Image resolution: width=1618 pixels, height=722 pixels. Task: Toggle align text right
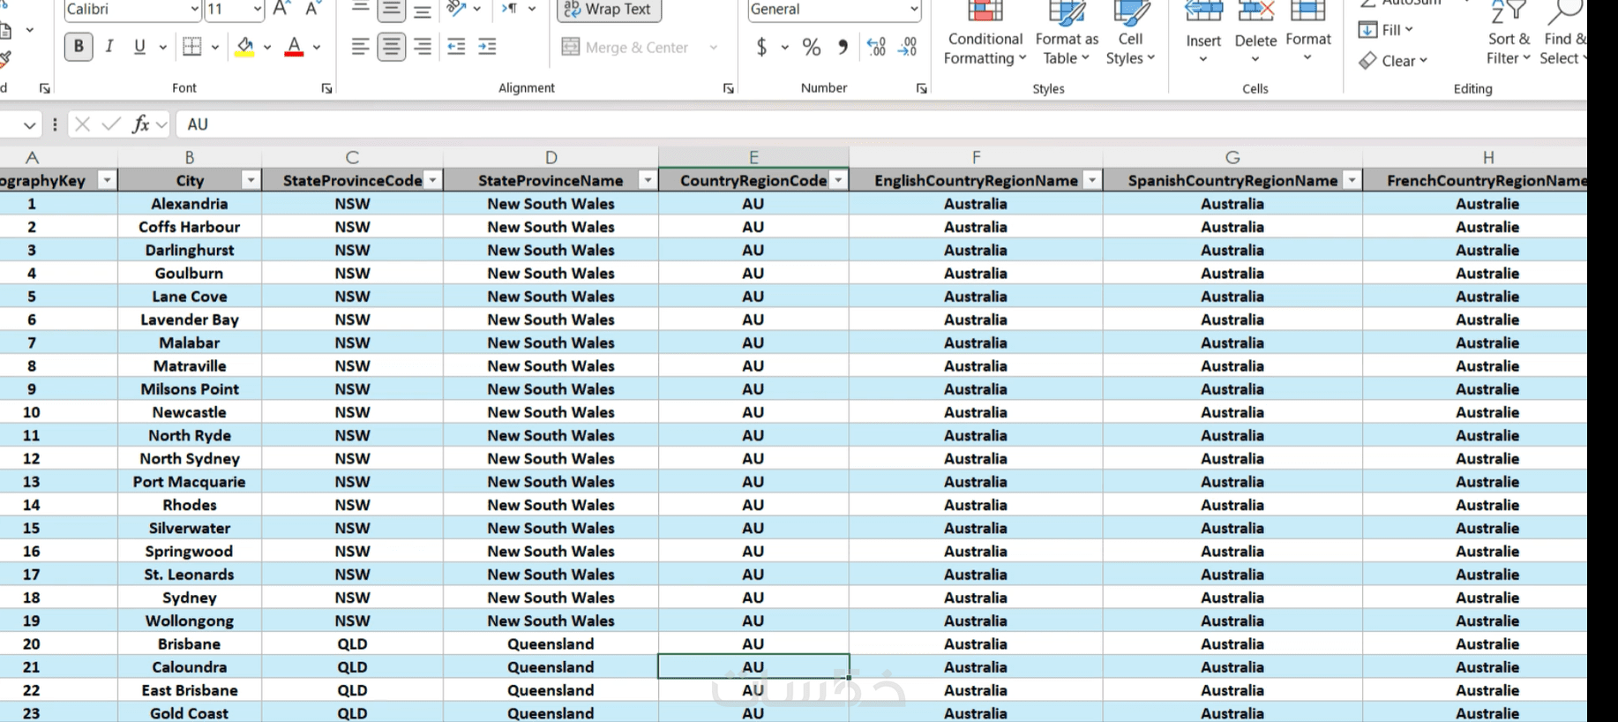[x=423, y=47]
